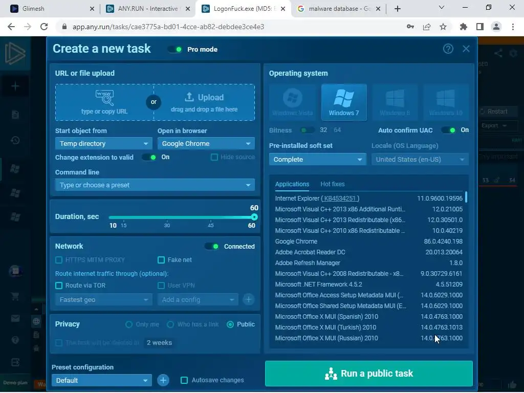The width and height of the screenshot is (524, 393).
Task: Toggle the Network Connected switch
Action: tap(211, 246)
